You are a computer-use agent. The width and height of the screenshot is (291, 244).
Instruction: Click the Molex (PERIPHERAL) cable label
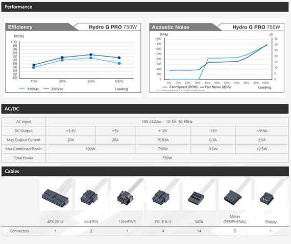point(235,219)
